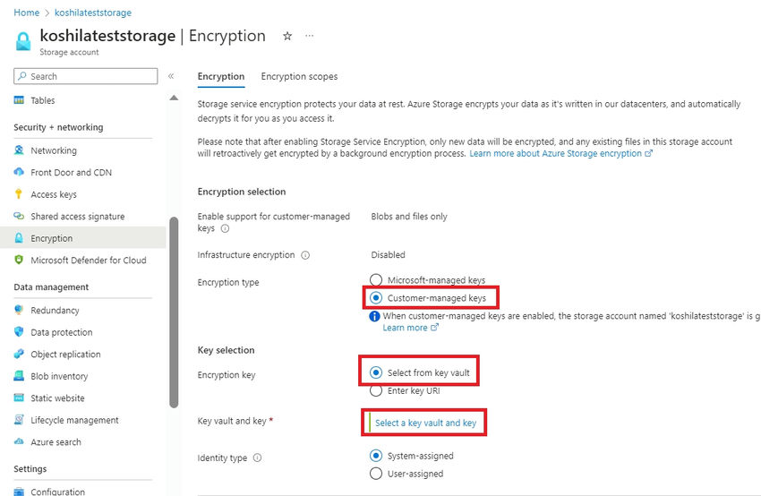Open Data protection menu item
The width and height of the screenshot is (761, 496).
[61, 332]
